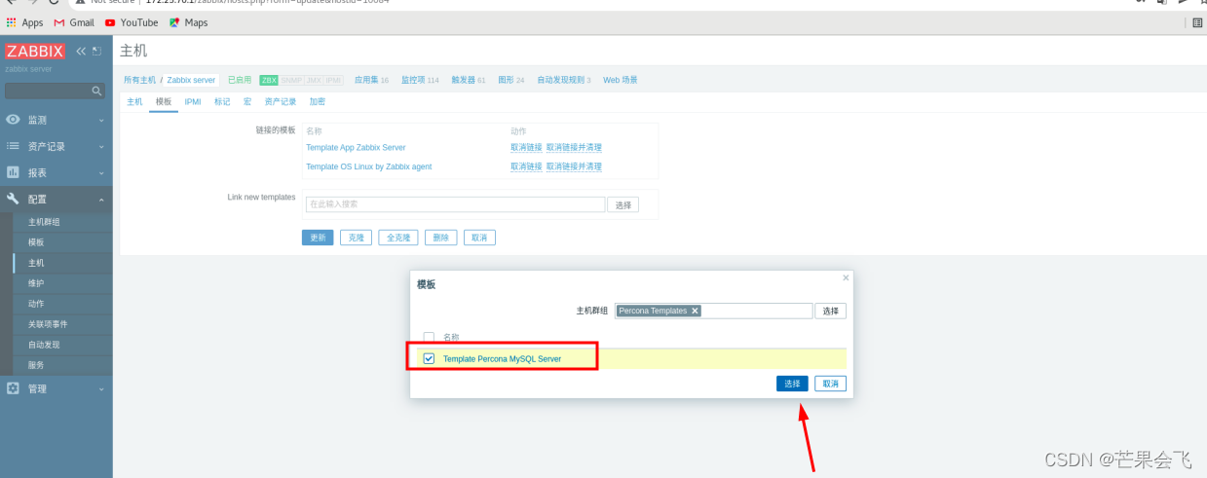Click the Link new templates search field
The height and width of the screenshot is (478, 1207).
[455, 204]
